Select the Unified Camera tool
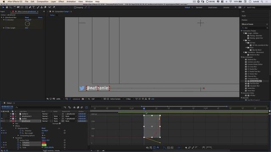Image resolution: width=271 pixels, height=152 pixels. click(x=18, y=8)
